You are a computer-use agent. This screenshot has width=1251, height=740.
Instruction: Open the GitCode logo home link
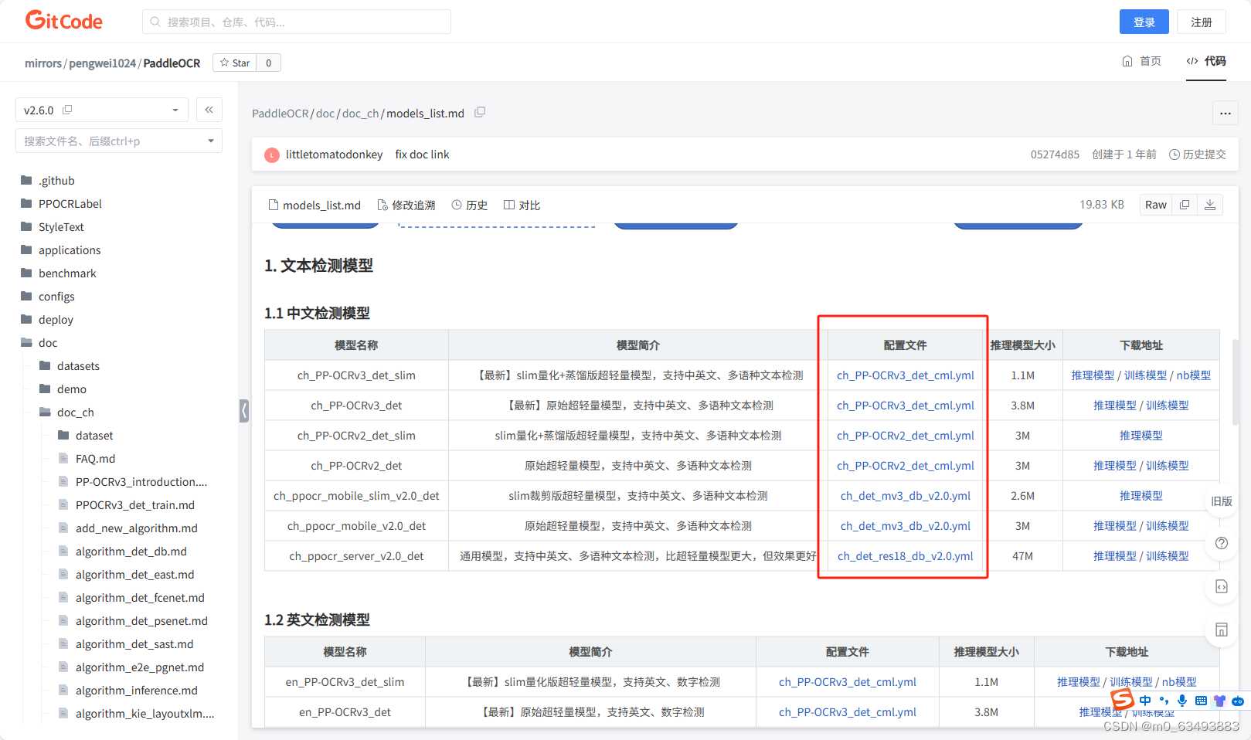(x=64, y=21)
